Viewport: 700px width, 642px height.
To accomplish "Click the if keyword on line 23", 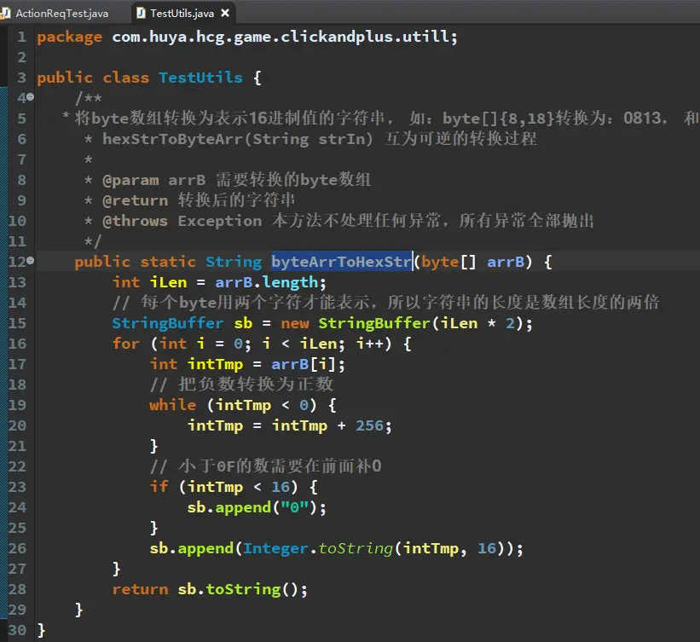I will [159, 487].
